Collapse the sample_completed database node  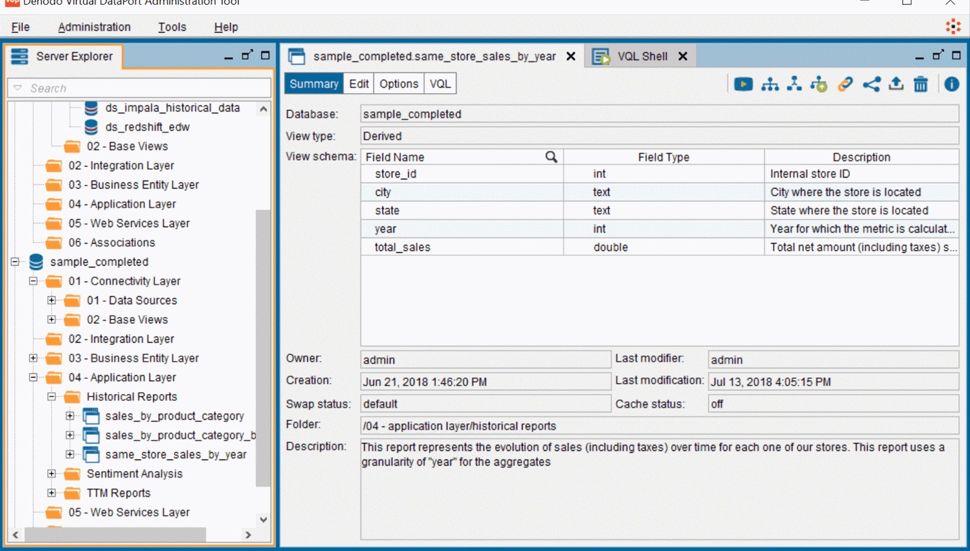click(15, 262)
